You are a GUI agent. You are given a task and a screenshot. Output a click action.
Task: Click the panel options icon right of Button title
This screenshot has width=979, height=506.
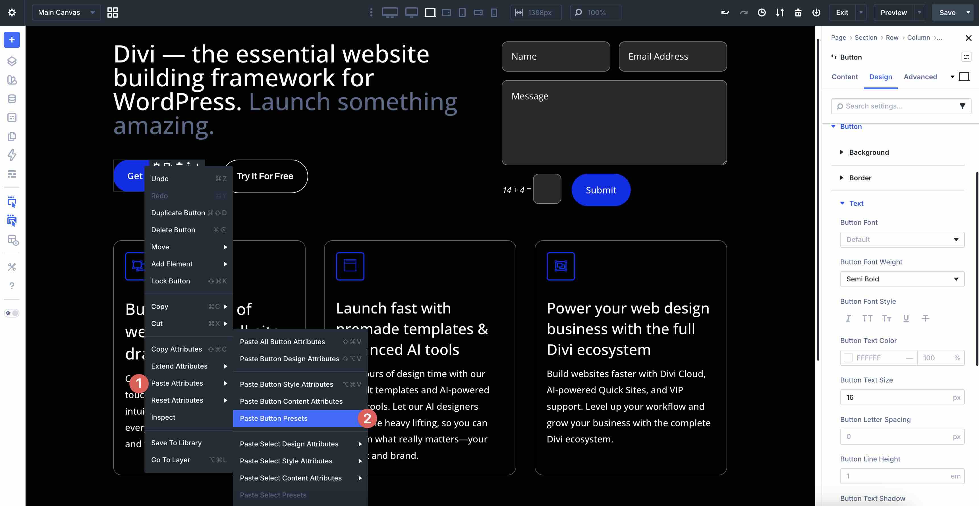(x=966, y=57)
